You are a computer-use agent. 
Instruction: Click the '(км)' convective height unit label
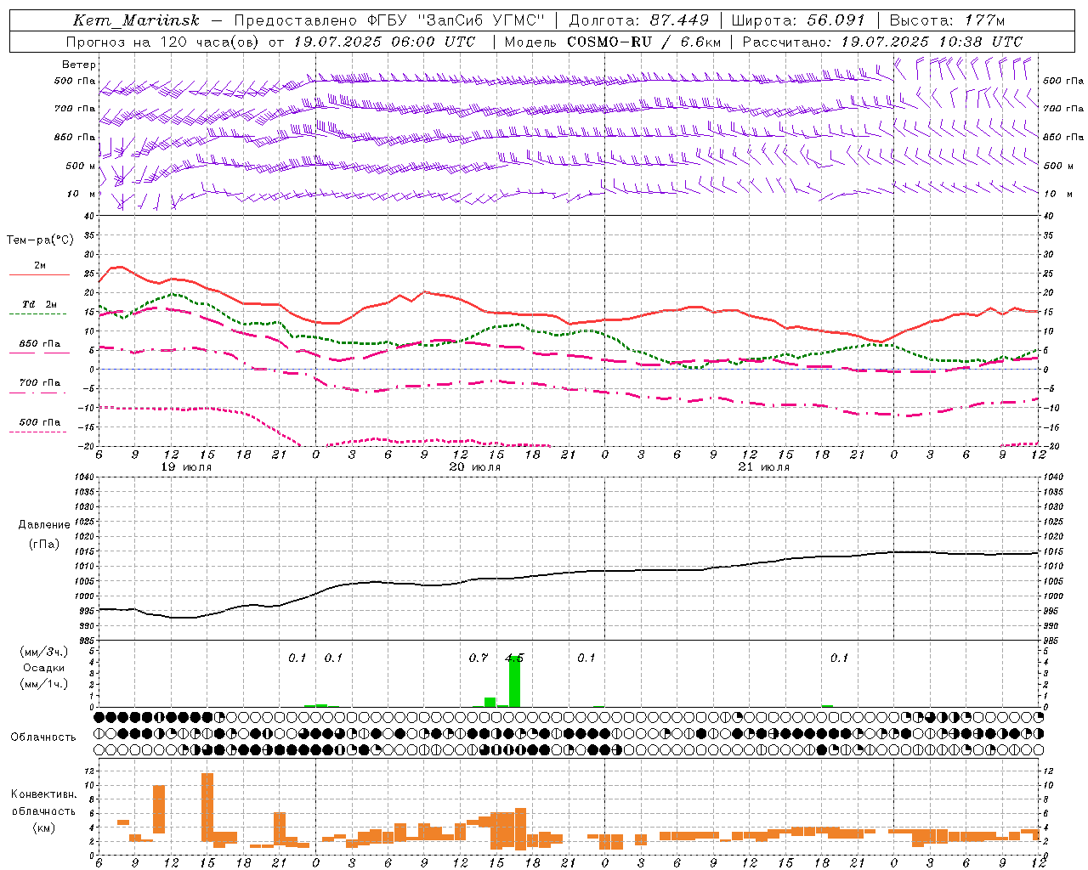(x=43, y=828)
